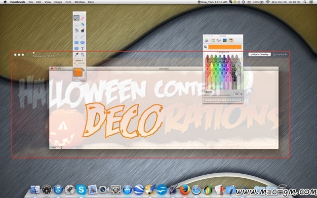Select the Zoom magnifier tool
Screen dimensions: 317x198
(x=82, y=55)
